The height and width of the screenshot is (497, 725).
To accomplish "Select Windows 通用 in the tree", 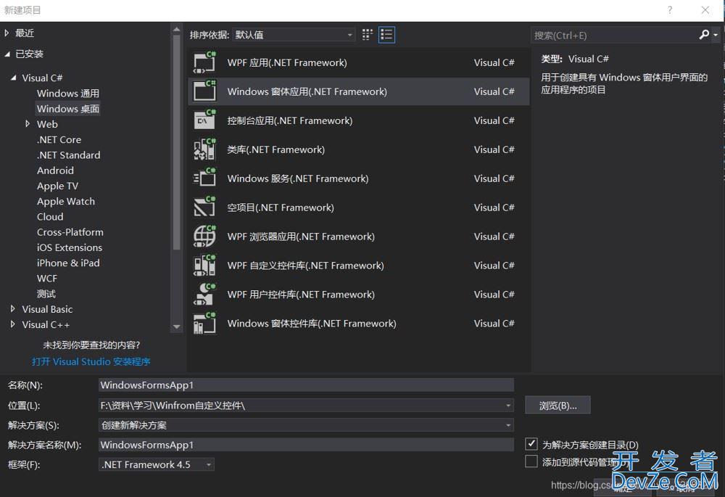I will tap(68, 93).
